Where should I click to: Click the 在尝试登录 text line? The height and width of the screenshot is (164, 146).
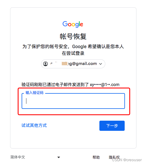click(x=73, y=53)
